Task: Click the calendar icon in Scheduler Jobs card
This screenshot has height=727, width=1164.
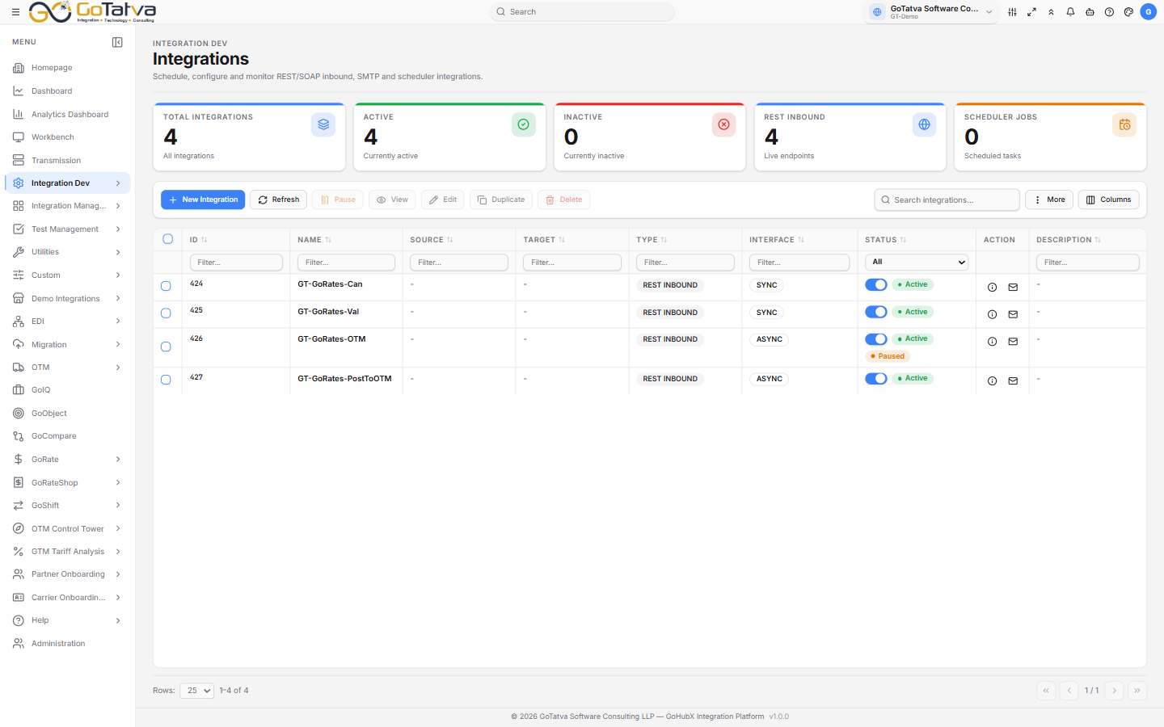Action: pyautogui.click(x=1124, y=124)
